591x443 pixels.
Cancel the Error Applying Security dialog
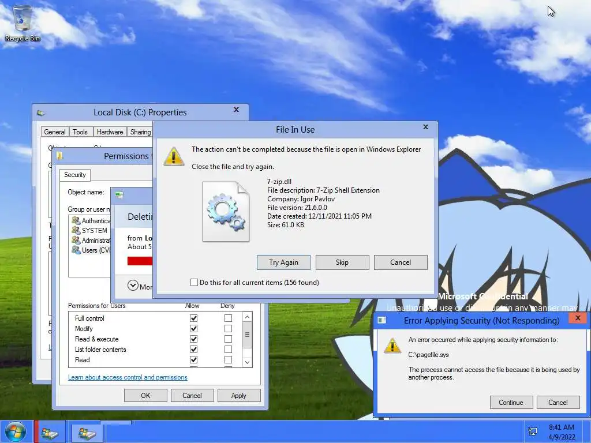558,402
